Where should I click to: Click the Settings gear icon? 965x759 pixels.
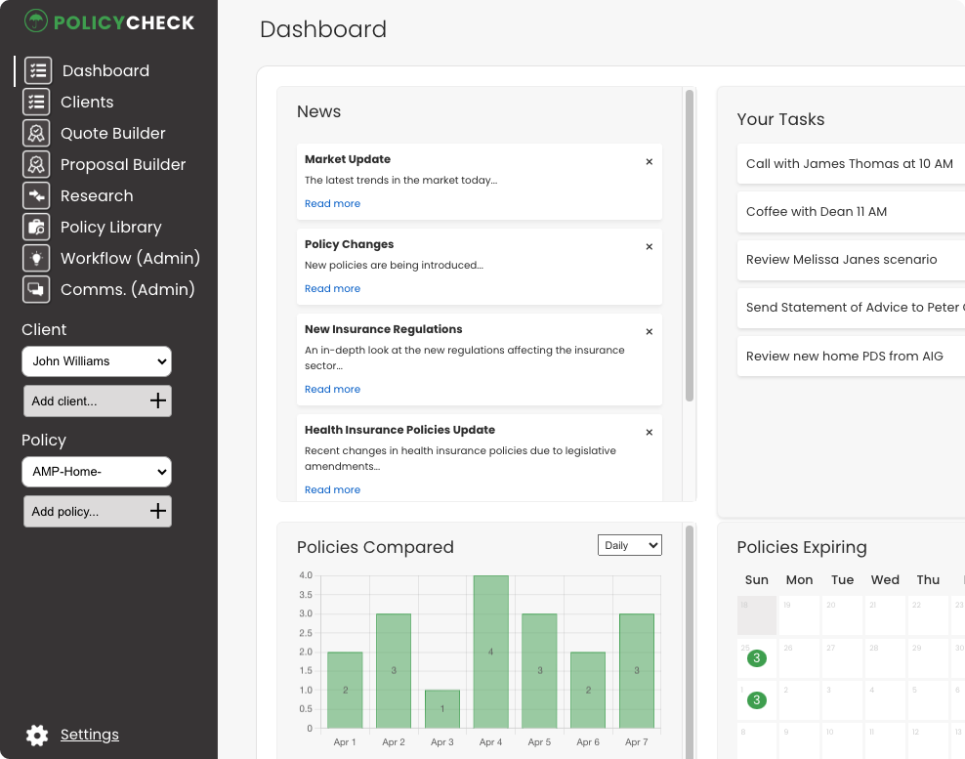tap(37, 735)
